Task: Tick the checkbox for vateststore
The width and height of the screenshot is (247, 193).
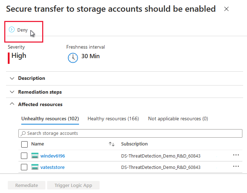Action: (24, 167)
